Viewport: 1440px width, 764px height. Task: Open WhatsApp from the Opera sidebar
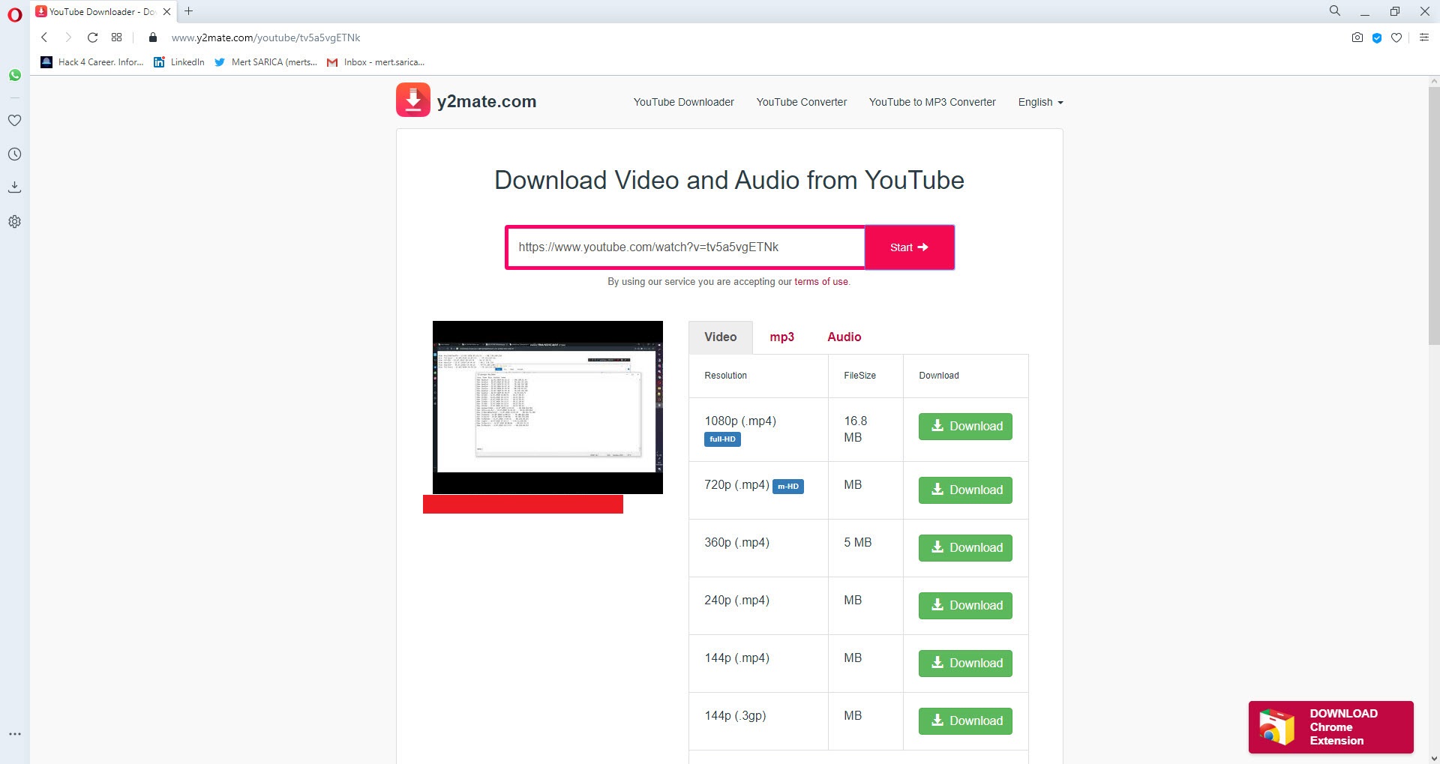coord(15,75)
